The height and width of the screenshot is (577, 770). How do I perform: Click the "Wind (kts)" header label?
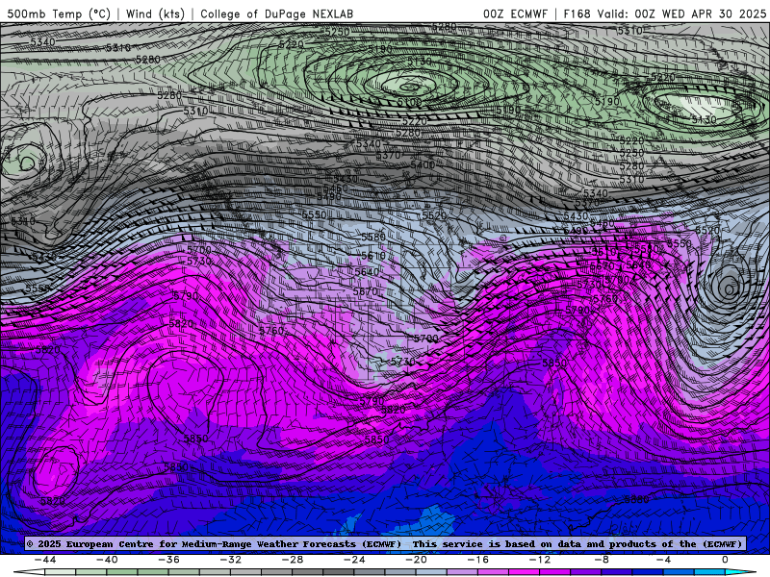tap(155, 13)
